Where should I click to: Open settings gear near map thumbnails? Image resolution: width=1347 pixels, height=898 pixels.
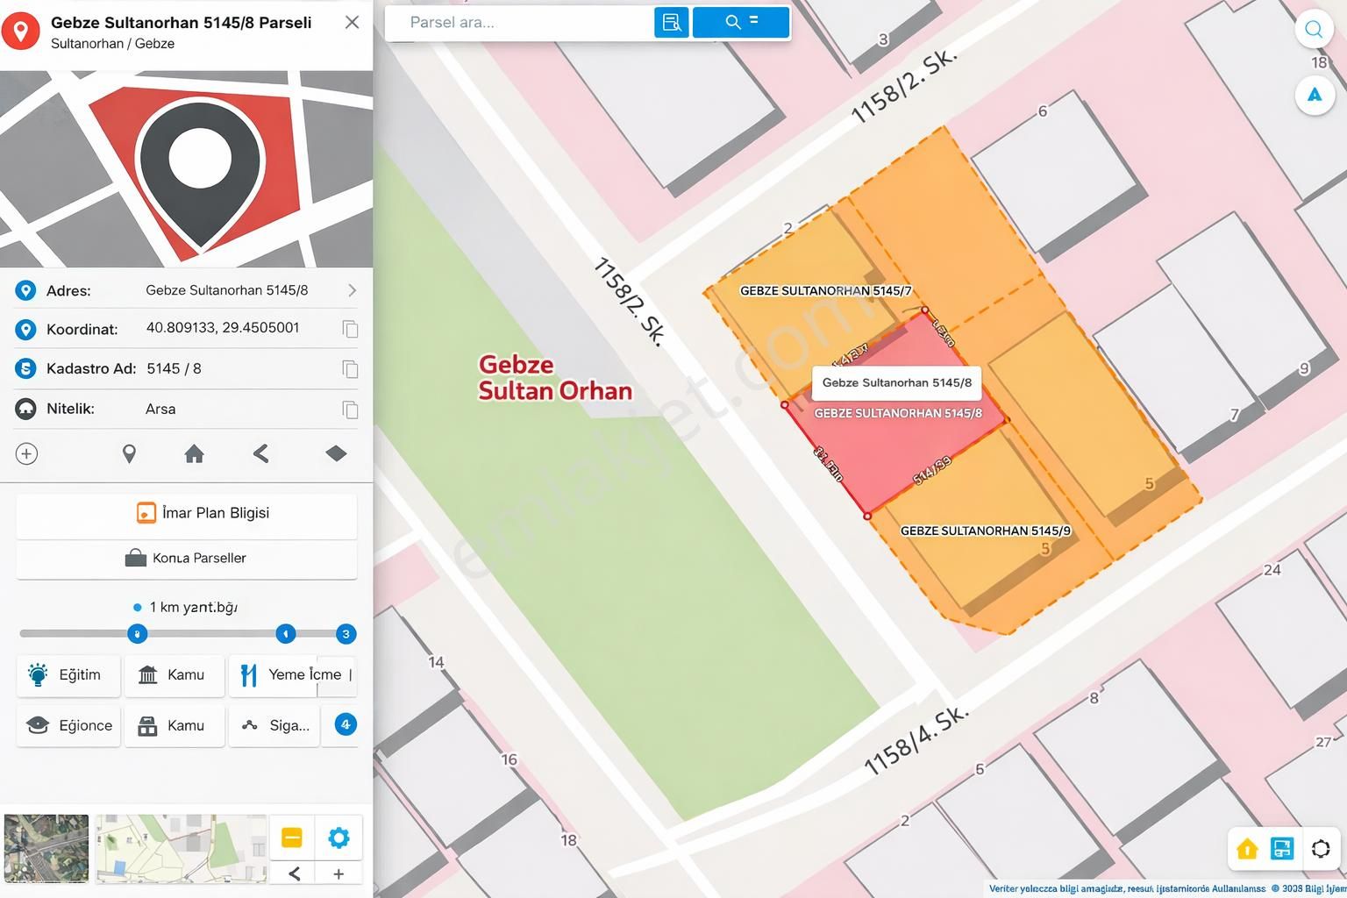pyautogui.click(x=339, y=837)
